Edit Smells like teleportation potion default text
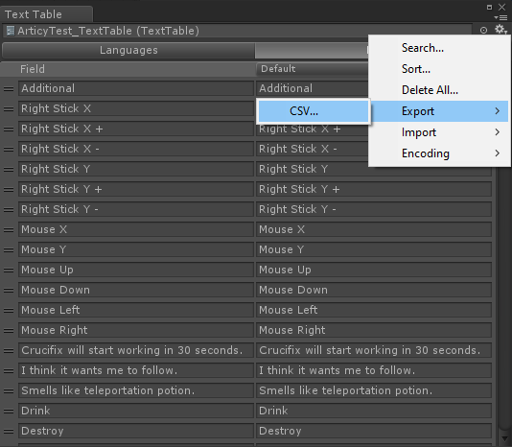 [374, 390]
